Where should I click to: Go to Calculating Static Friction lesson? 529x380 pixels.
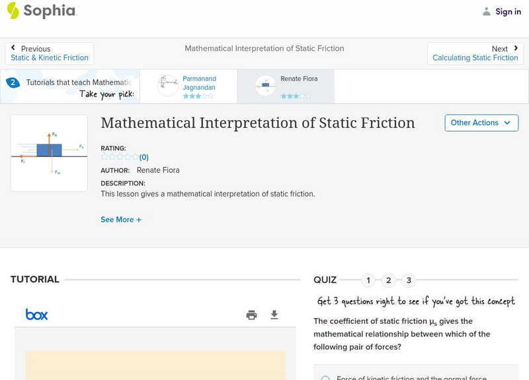pyautogui.click(x=476, y=57)
